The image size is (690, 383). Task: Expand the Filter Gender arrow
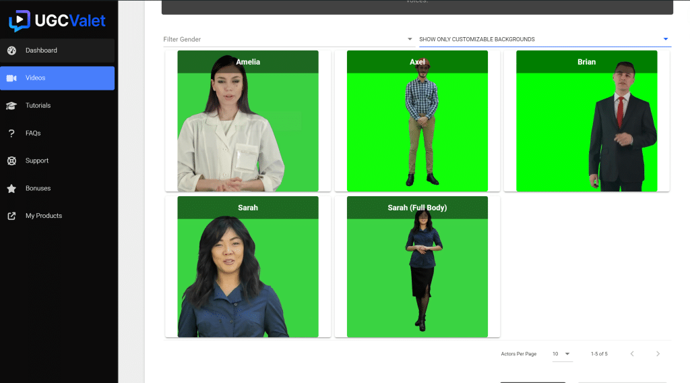pos(410,39)
